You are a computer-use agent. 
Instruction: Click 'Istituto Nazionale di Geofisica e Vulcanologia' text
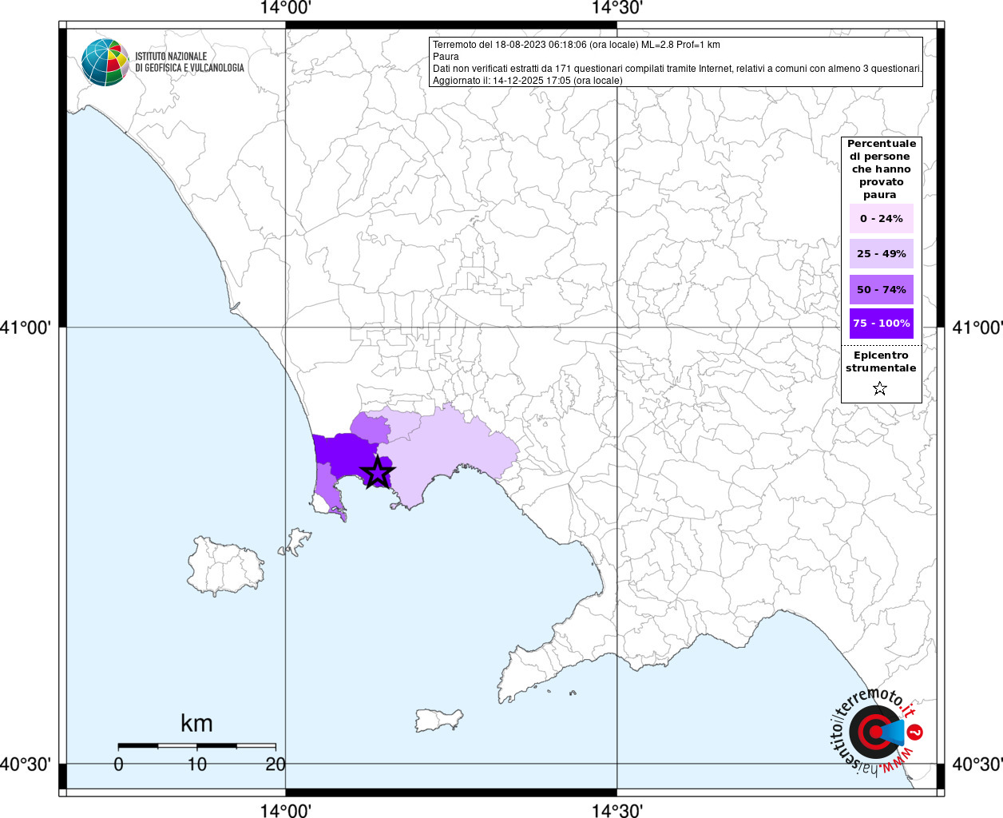(189, 62)
